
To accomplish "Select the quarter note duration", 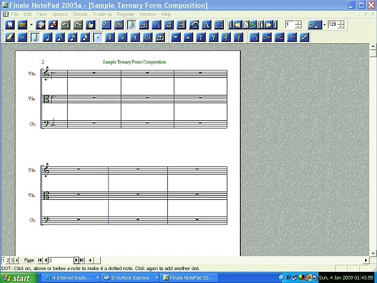I will [47, 38].
